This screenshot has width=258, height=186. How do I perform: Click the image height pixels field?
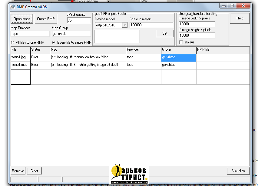(197, 36)
